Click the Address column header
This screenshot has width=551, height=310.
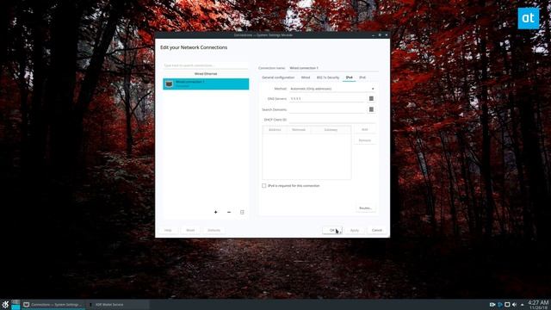tap(275, 130)
